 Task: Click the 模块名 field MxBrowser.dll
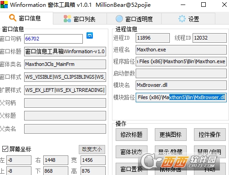(x=181, y=85)
